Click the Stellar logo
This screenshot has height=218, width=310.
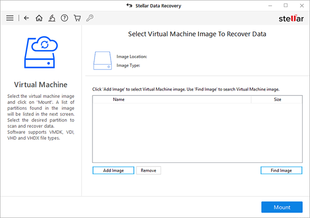[x=291, y=18]
